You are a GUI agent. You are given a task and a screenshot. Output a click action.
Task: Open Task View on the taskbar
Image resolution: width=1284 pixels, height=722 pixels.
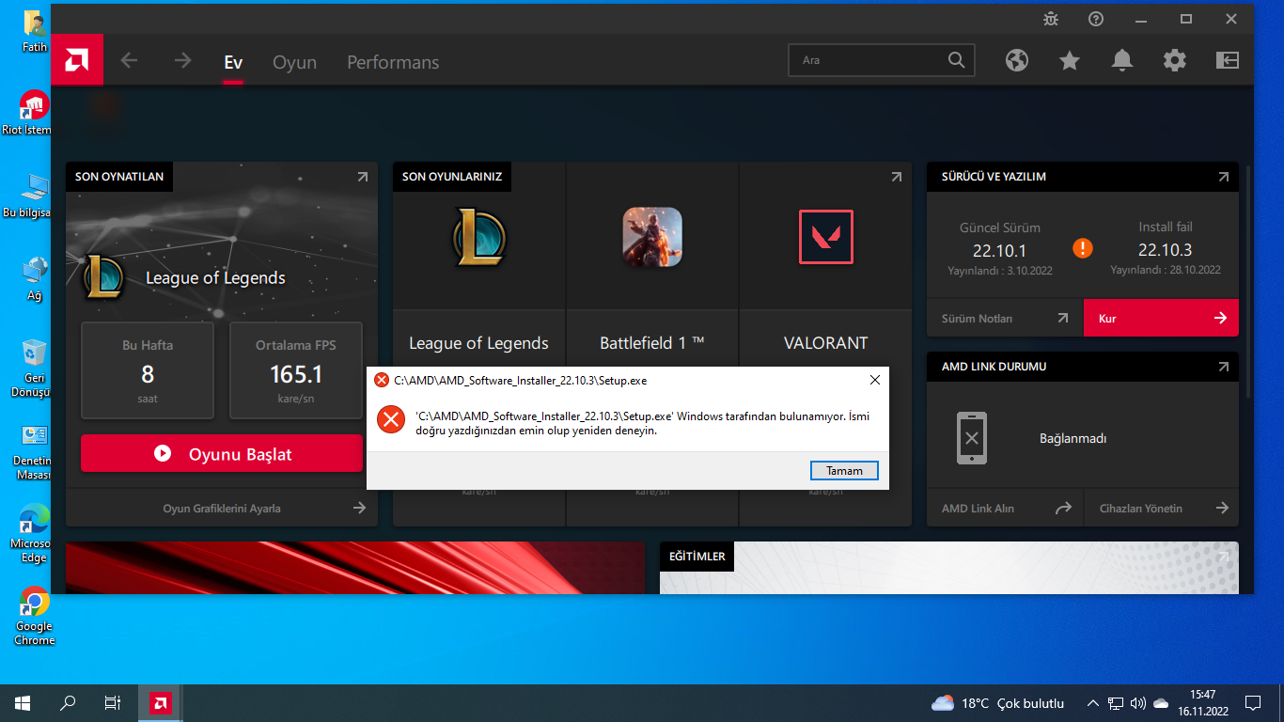pos(113,703)
